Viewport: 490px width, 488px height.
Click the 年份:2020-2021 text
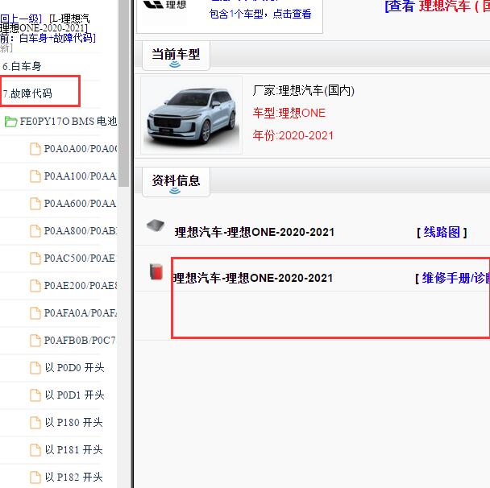[293, 135]
